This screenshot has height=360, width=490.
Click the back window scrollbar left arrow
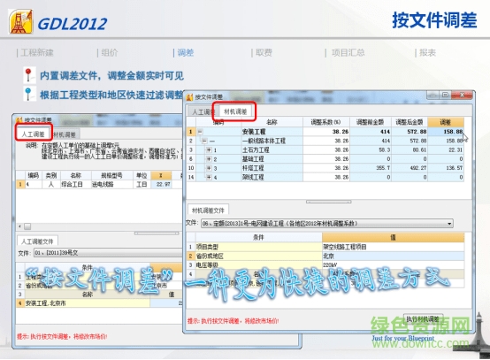pos(20,226)
